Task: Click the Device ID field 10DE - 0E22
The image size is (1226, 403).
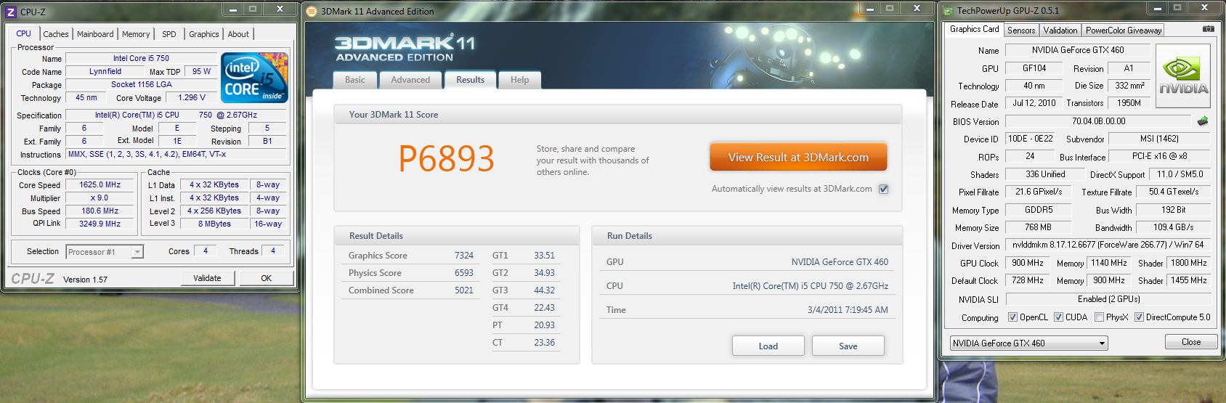Action: (x=1030, y=139)
